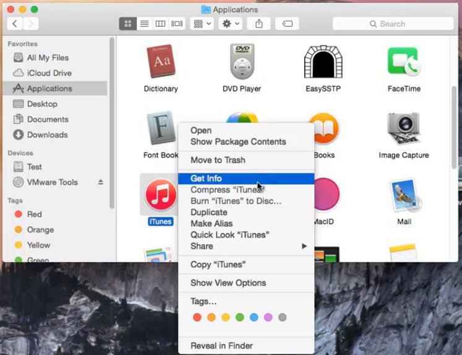The width and height of the screenshot is (462, 355).
Task: Open Desktop in sidebar
Action: pyautogui.click(x=55, y=104)
